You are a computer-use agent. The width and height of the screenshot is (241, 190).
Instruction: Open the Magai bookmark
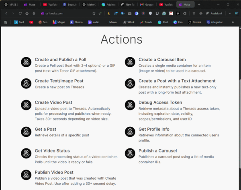[x=59, y=22]
